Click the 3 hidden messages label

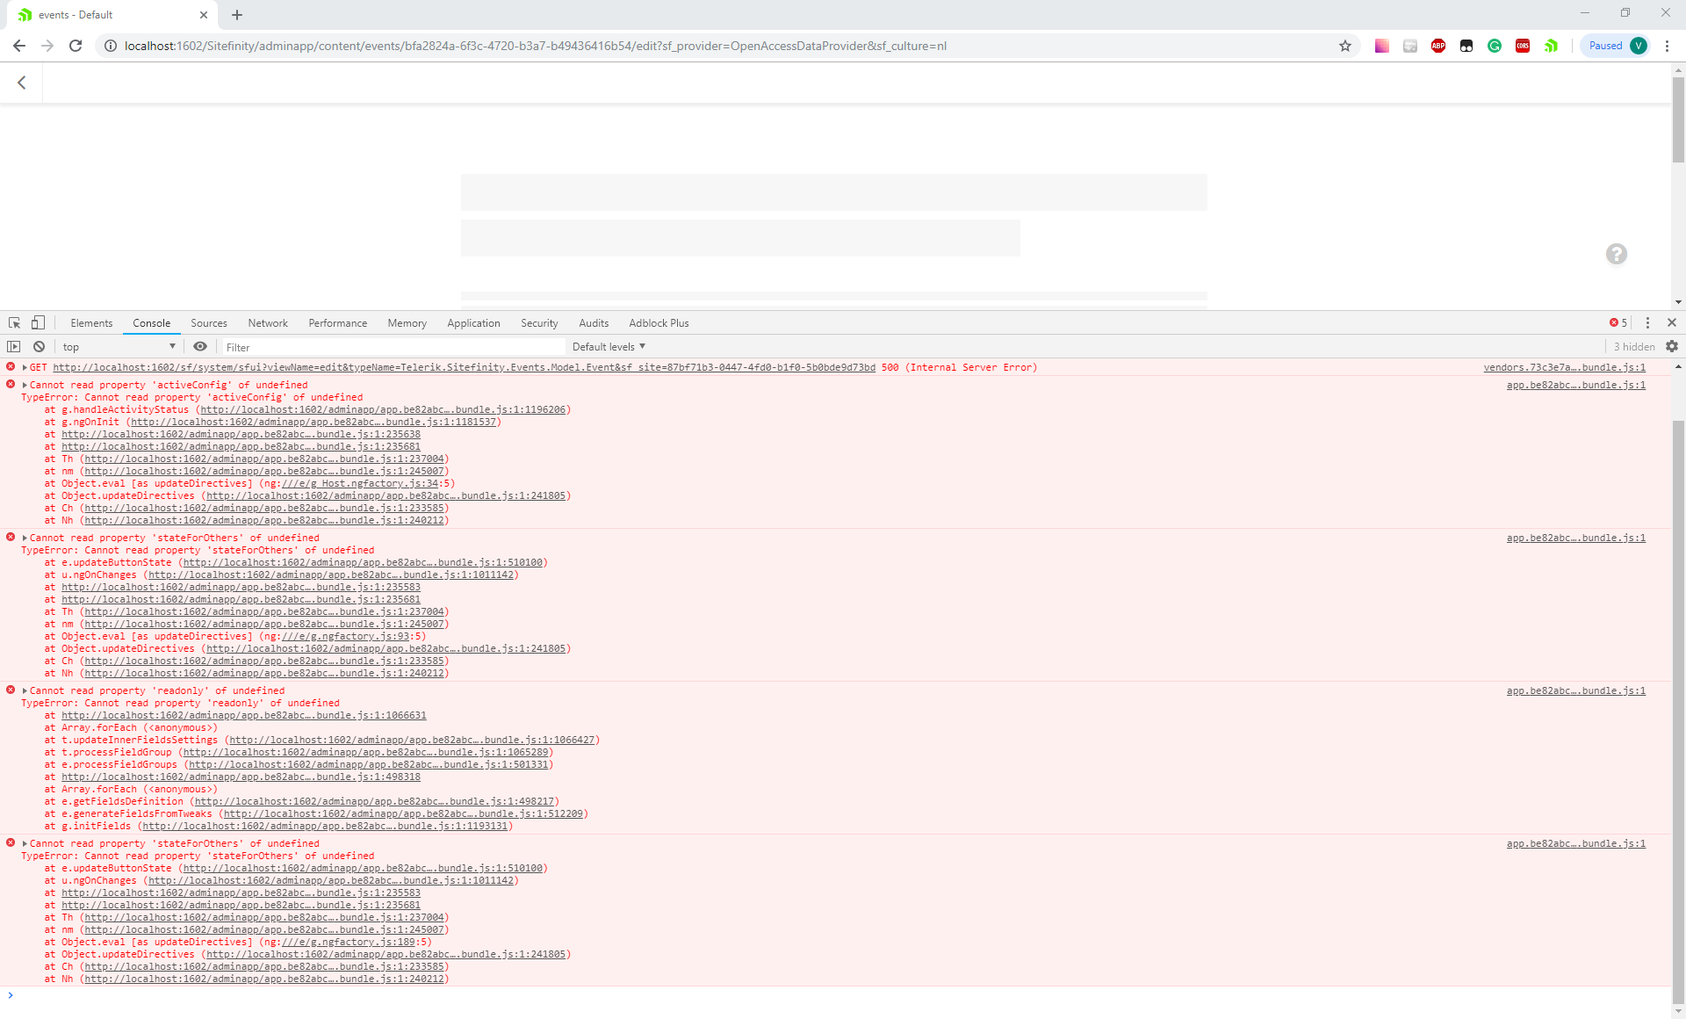[1634, 347]
